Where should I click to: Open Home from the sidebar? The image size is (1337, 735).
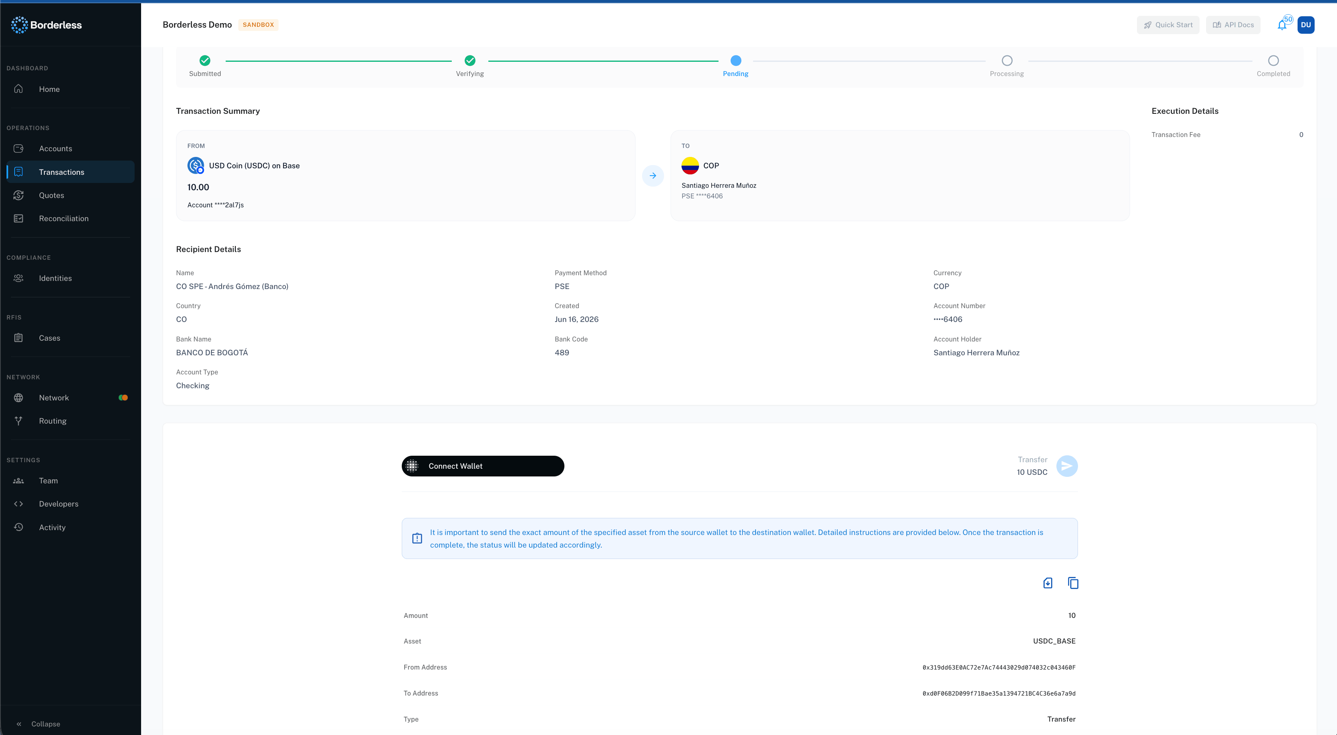(70, 89)
